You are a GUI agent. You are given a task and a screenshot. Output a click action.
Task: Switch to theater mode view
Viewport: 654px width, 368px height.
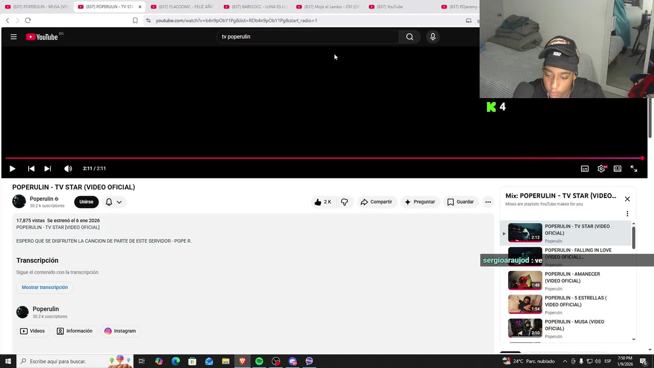click(617, 169)
